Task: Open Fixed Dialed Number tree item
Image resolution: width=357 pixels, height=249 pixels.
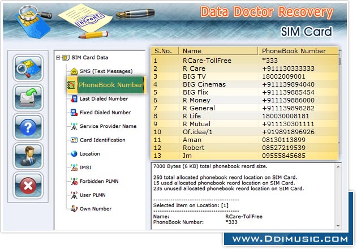Action: [x=105, y=113]
